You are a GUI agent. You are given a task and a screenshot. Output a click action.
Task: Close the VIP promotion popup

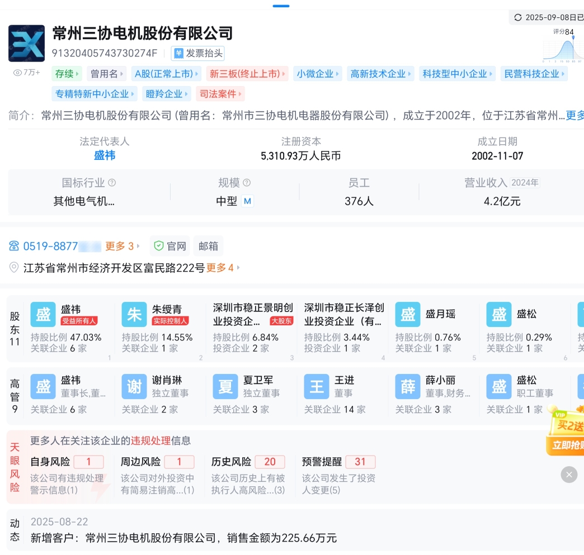569,475
